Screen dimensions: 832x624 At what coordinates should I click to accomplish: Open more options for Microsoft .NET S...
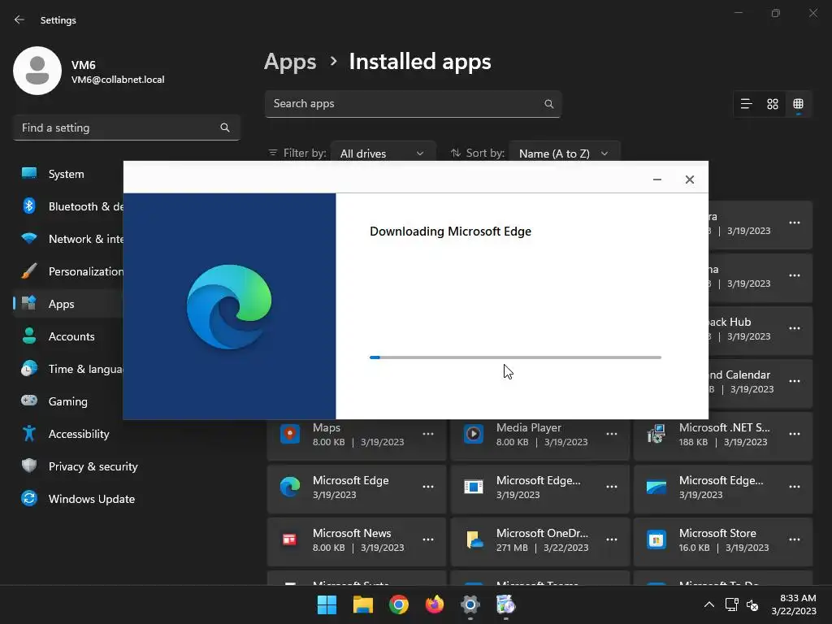(x=795, y=434)
